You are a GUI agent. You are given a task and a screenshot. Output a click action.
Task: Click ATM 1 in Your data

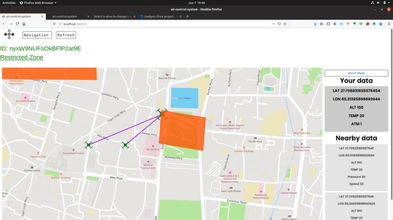(x=356, y=124)
